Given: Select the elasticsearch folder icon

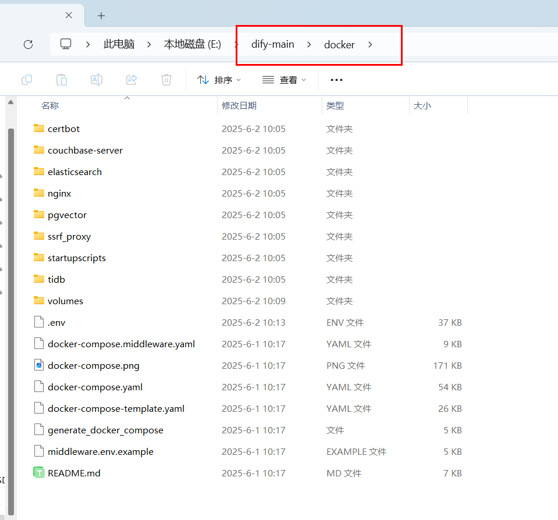Looking at the screenshot, I should coord(39,172).
